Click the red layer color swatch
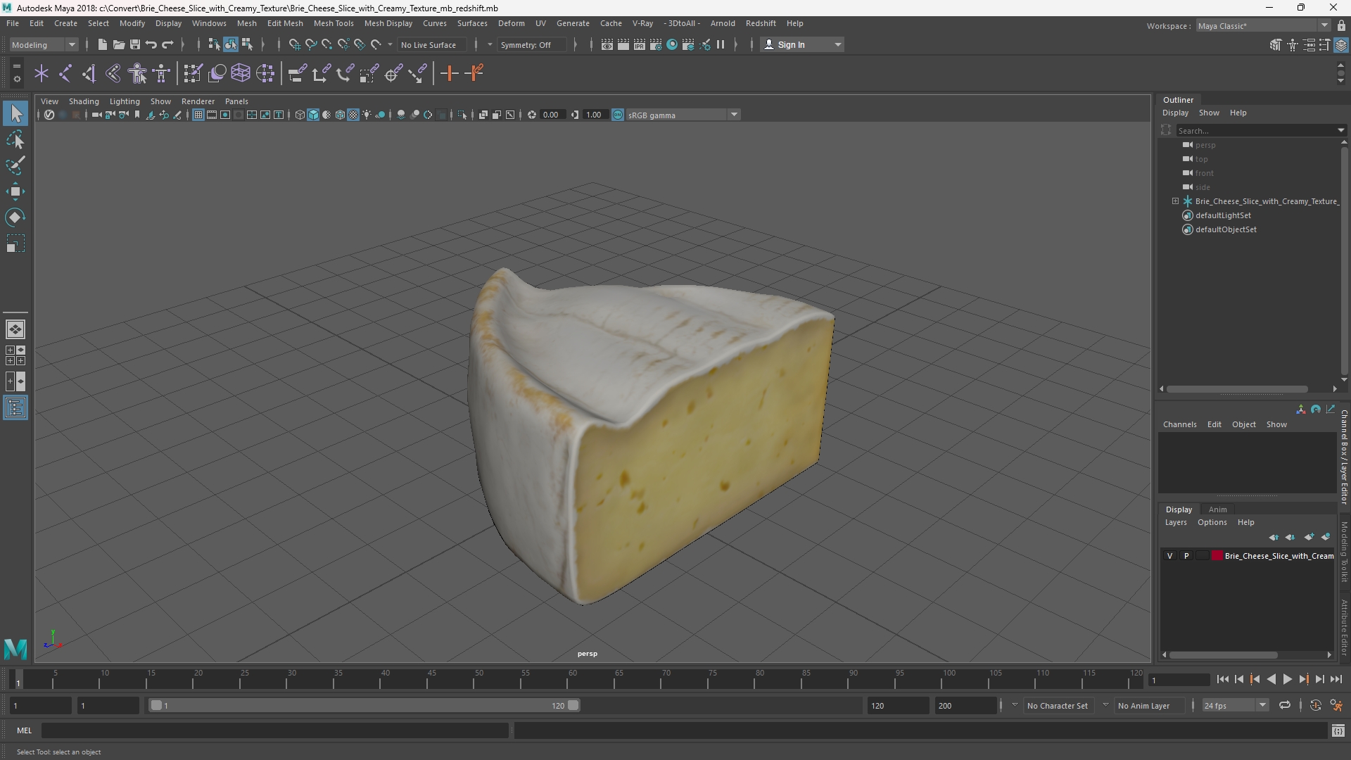Image resolution: width=1351 pixels, height=760 pixels. coord(1217,556)
